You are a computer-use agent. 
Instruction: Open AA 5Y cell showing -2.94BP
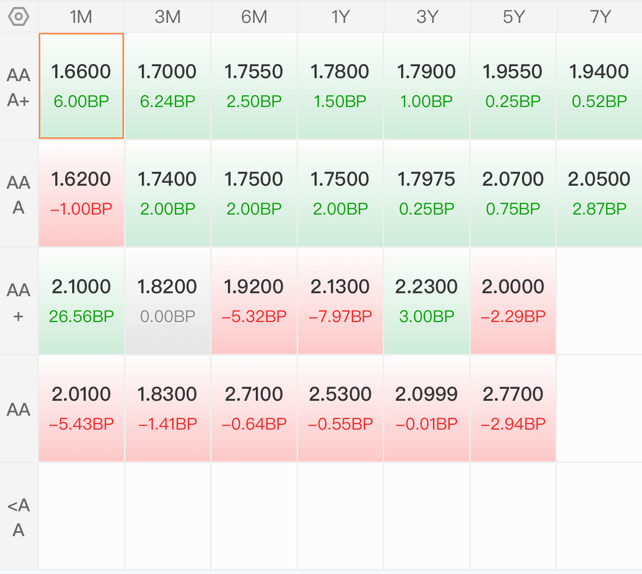click(513, 409)
